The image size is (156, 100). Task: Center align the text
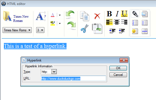pyautogui.click(x=117, y=22)
